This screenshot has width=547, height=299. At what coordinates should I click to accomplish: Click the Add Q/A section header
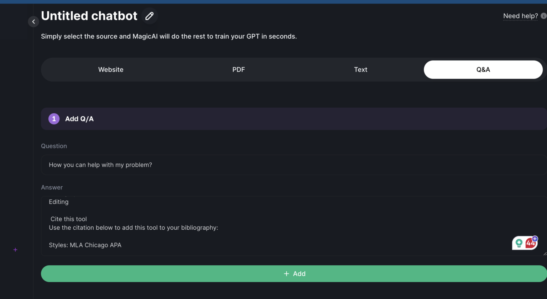pyautogui.click(x=79, y=119)
